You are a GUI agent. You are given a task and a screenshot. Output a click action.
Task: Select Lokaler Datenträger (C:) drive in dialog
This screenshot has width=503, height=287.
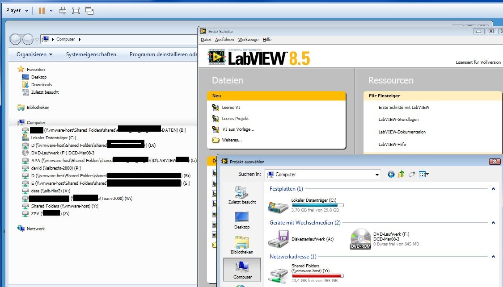[306, 205]
